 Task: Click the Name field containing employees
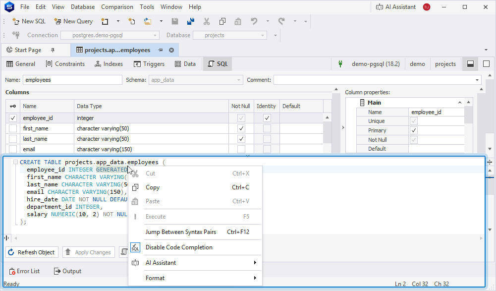pos(72,80)
